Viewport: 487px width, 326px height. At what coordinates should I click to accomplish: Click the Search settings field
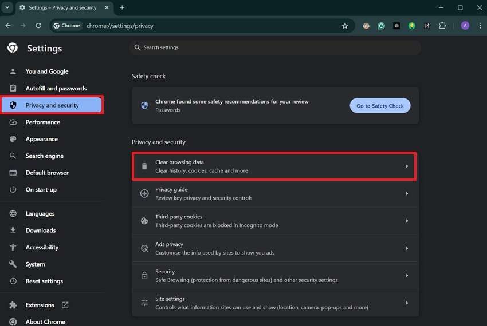[x=275, y=47]
